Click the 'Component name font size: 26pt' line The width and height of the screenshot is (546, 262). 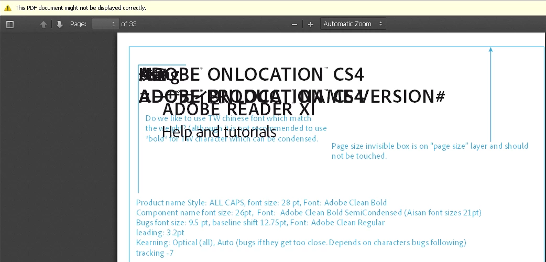(309, 213)
